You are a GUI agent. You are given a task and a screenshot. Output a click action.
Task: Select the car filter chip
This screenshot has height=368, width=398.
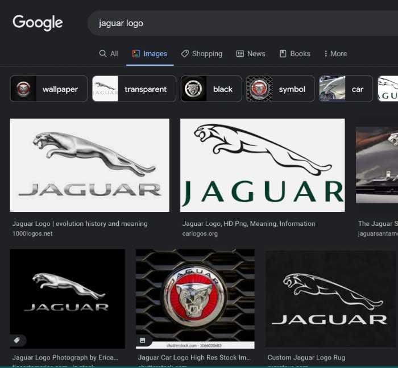pos(346,89)
